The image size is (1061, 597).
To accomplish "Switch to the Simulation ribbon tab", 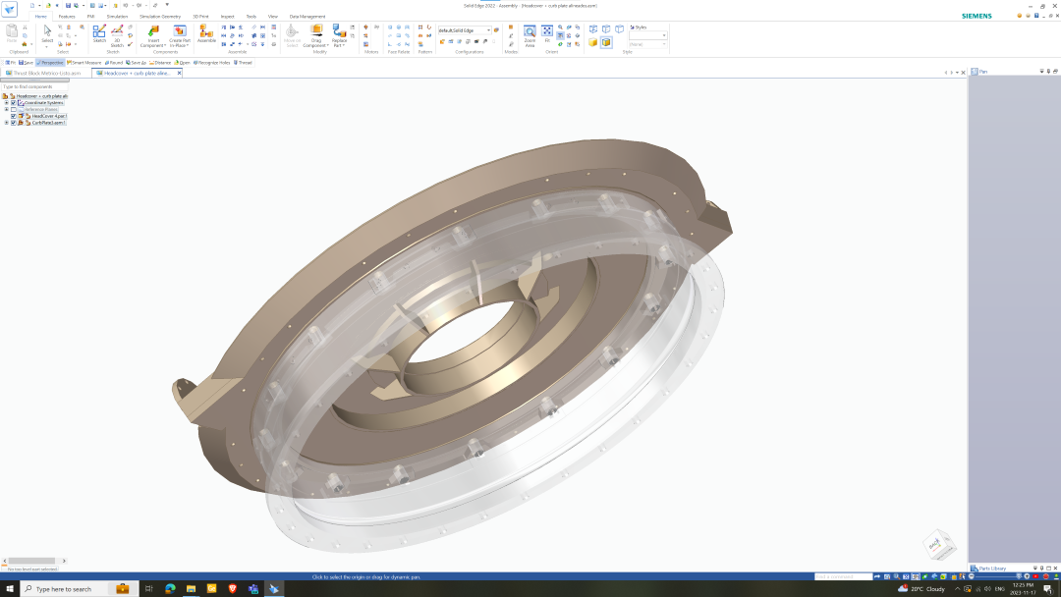I will [117, 17].
